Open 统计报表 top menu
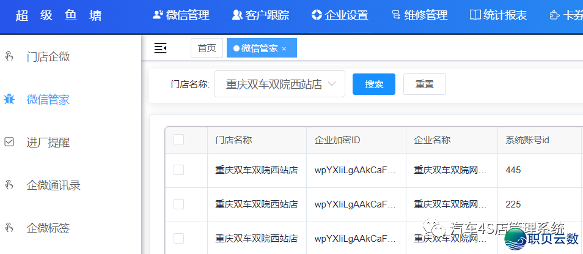Screen dimensions: 583x254 tap(498, 15)
